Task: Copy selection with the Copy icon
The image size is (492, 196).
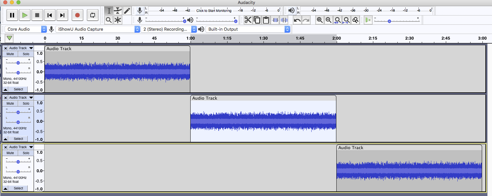Action: coord(257,20)
